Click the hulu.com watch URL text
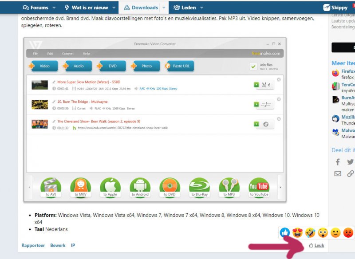355x259 pixels. tap(123, 128)
